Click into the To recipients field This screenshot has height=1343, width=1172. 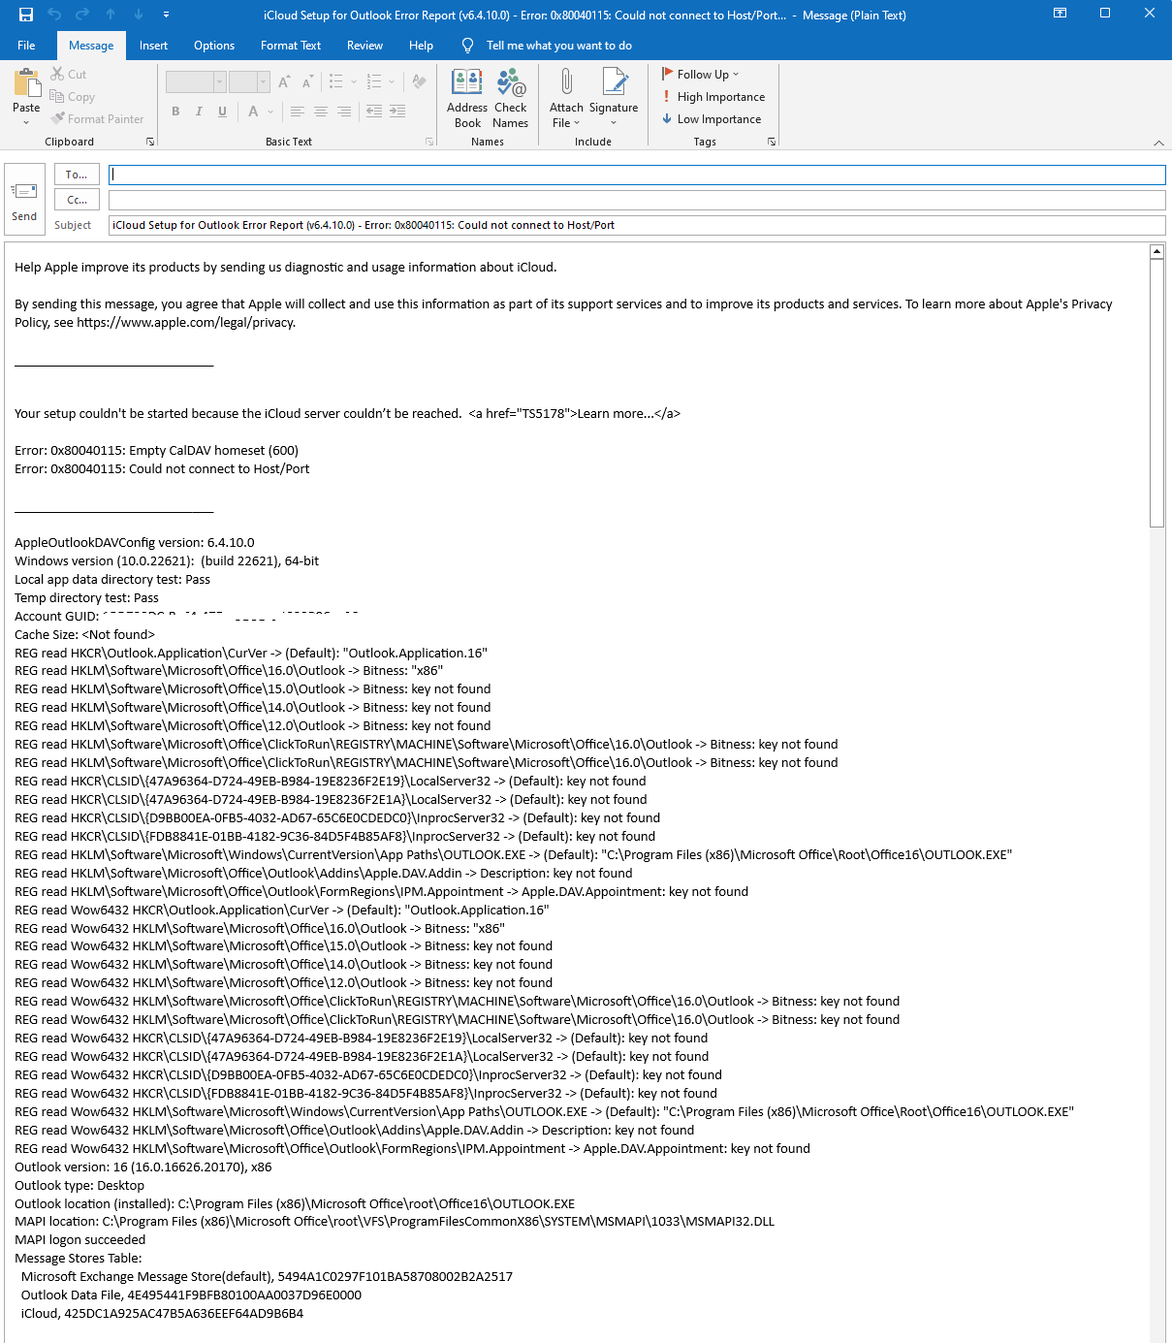tap(637, 175)
